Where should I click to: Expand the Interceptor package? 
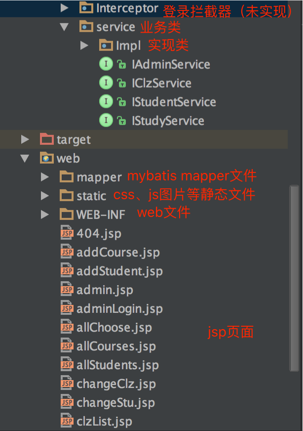tap(65, 8)
